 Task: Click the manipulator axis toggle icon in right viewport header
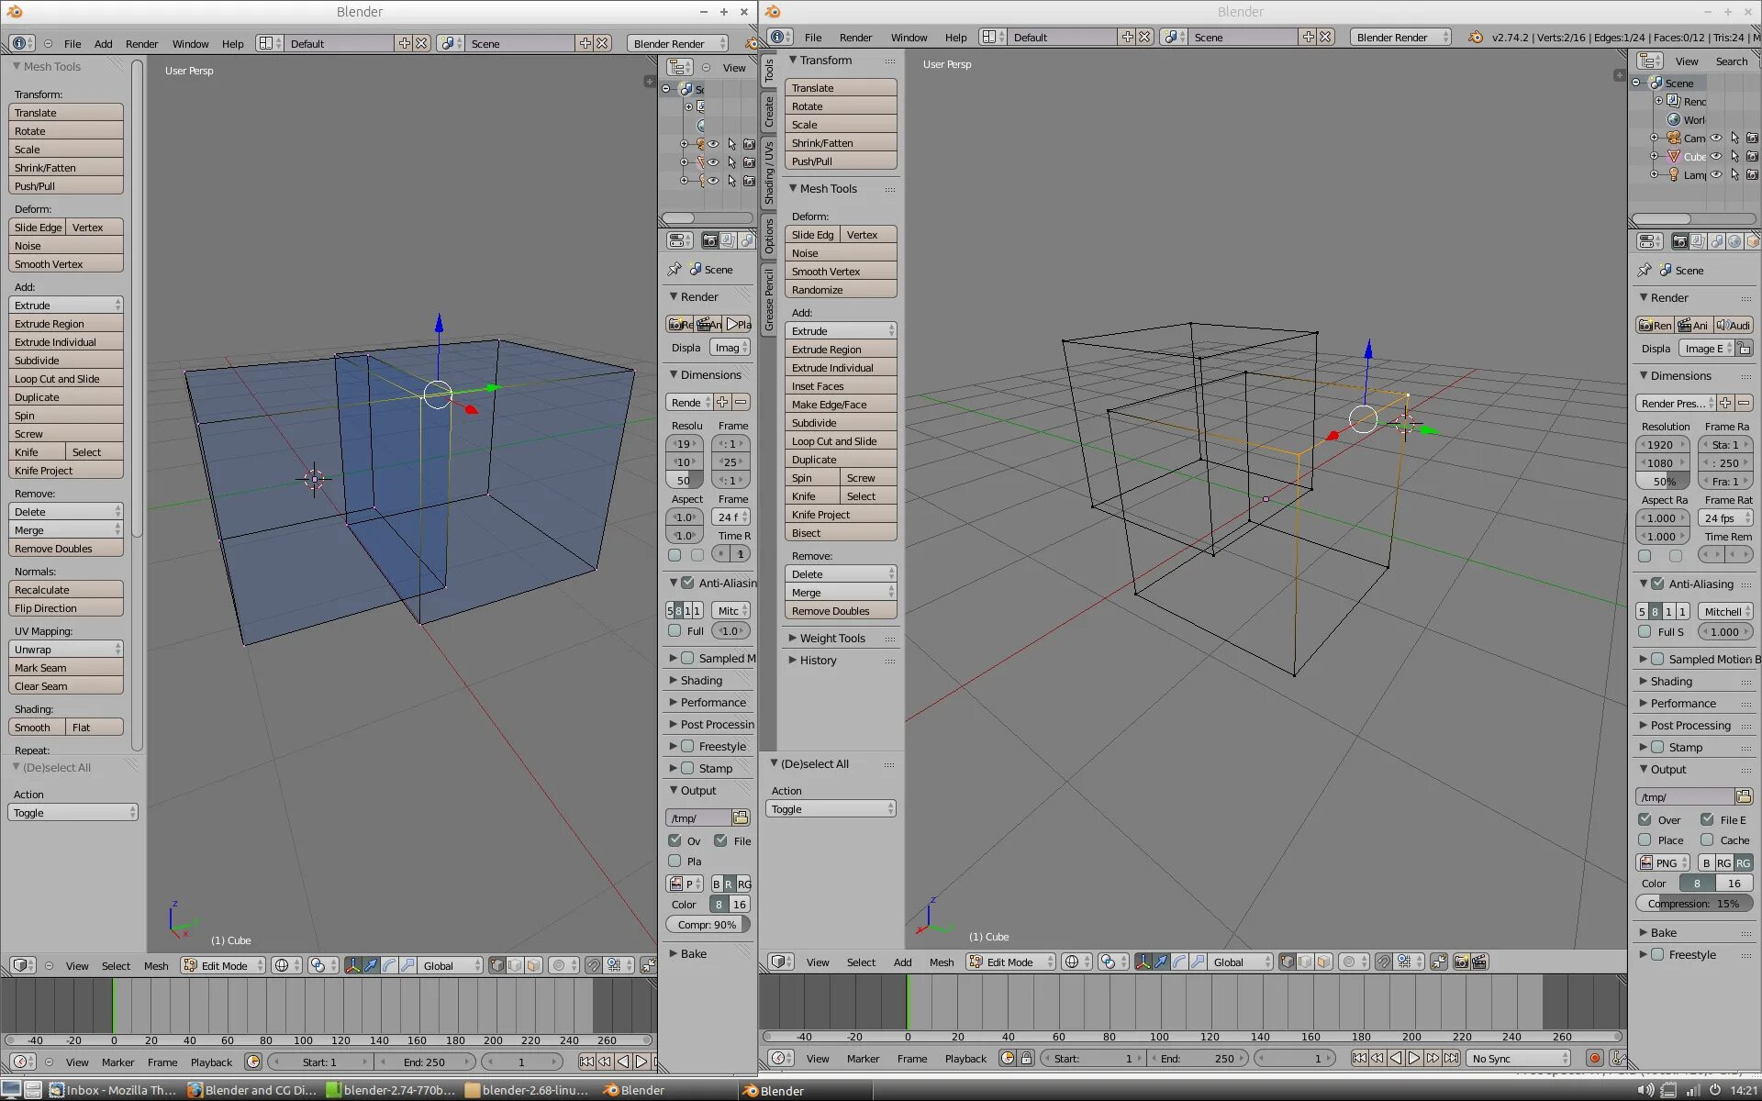(1143, 962)
